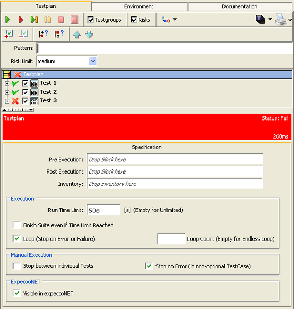
Task: Uncheck the Testgroups checkbox
Action: 91,20
